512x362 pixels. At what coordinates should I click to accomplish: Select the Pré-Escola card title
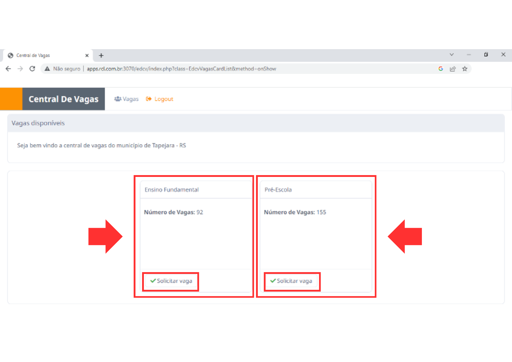tap(278, 189)
